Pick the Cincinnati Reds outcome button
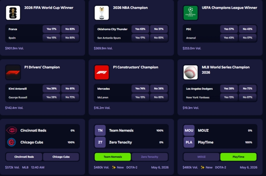The image size is (266, 176). tap(24, 157)
